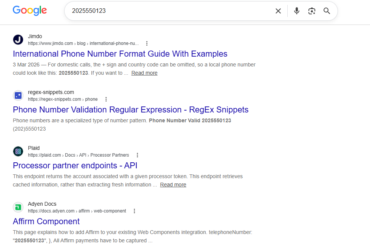Click the Plaid site name label

(x=34, y=148)
